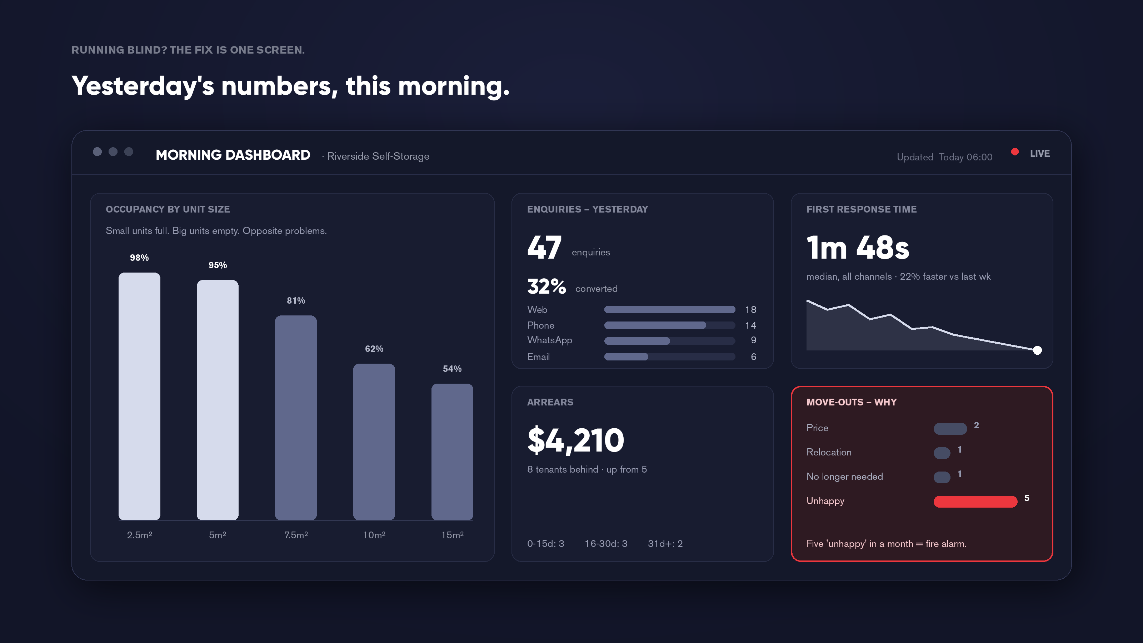This screenshot has width=1143, height=643.
Task: Click the $4,210 arrears amount
Action: tap(575, 440)
